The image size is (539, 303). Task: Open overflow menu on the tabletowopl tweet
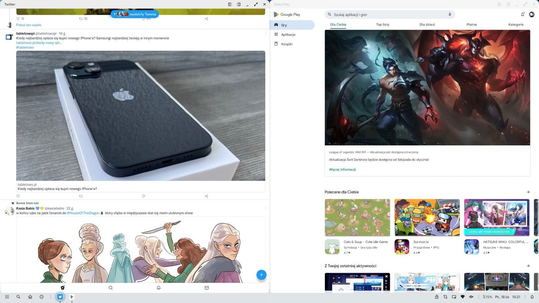pyautogui.click(x=266, y=34)
